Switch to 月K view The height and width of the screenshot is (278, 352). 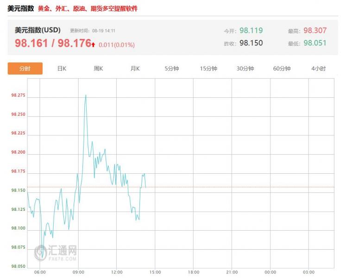tap(135, 69)
